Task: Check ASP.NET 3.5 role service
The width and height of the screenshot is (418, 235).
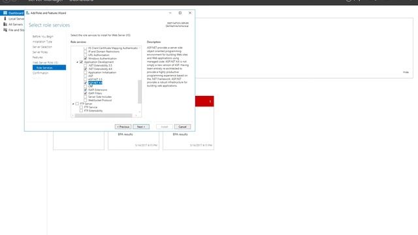Action: (x=86, y=80)
